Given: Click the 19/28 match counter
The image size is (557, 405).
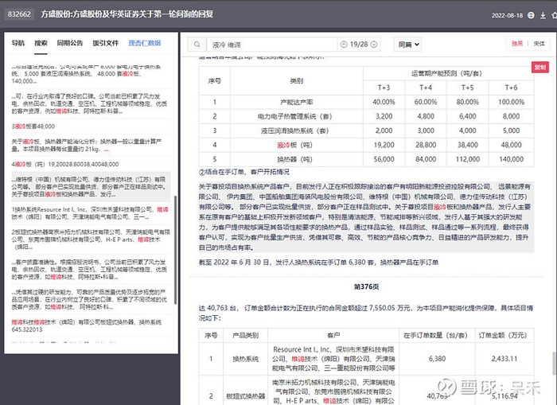Looking at the screenshot, I should pos(359,45).
